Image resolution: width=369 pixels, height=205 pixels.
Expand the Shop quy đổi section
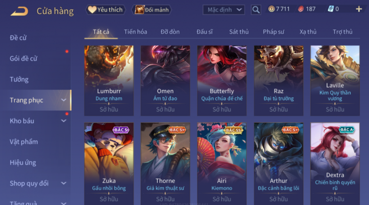click(x=64, y=183)
